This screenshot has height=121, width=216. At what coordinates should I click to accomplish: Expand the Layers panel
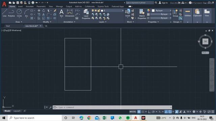(103, 22)
